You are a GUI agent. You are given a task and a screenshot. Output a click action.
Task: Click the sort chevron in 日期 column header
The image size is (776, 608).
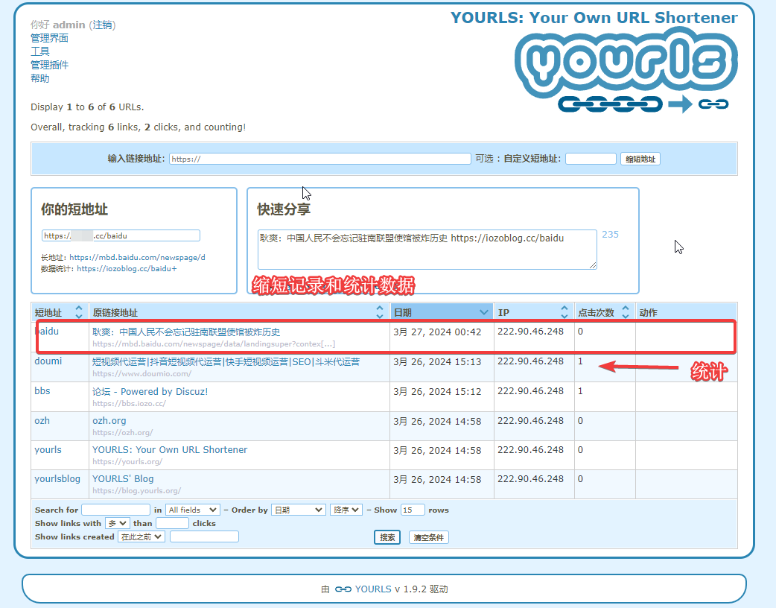coord(484,312)
